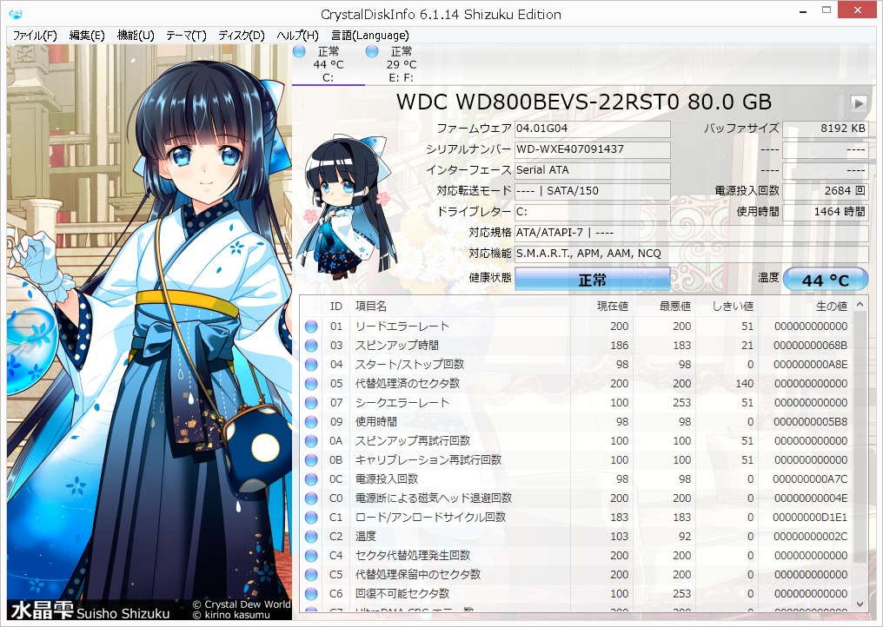The height and width of the screenshot is (627, 883).
Task: Click the status orb for 回復不可能セクタ数 row
Action: click(x=311, y=594)
